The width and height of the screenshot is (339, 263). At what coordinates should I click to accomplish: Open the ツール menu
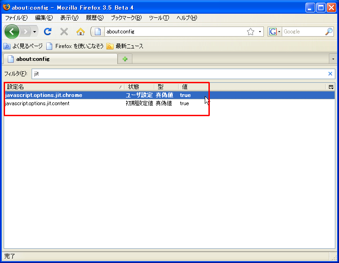pyautogui.click(x=159, y=18)
